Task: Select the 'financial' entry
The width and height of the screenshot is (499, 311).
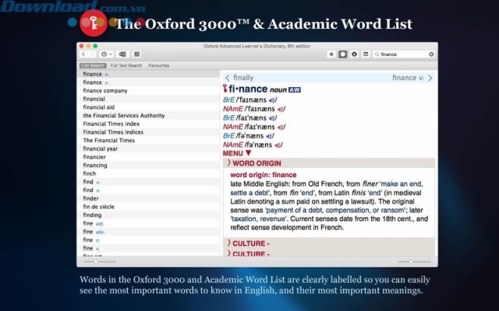Action: point(148,99)
